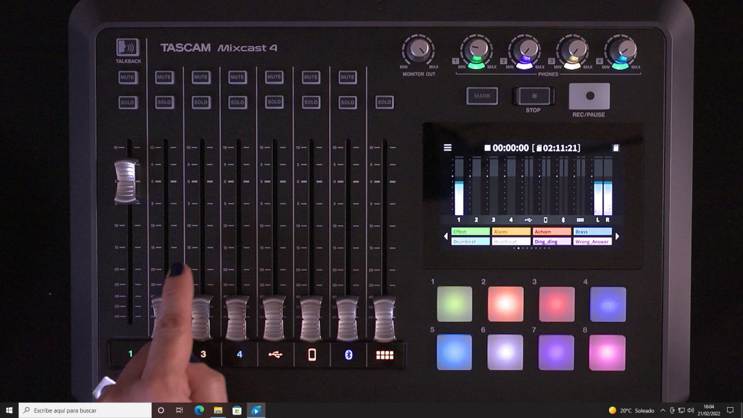Expand the hidden system tray icons chevron
The image size is (743, 418).
(662, 410)
